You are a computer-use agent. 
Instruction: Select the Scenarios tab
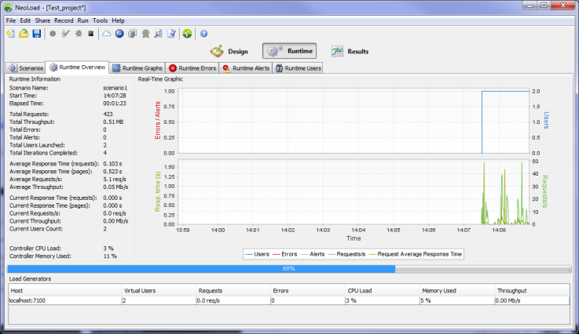coord(25,68)
